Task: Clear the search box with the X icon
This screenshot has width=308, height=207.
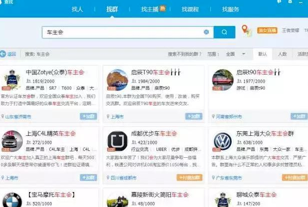Action: click(x=206, y=32)
